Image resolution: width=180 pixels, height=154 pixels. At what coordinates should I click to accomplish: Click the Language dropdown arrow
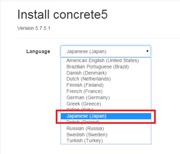(147, 51)
